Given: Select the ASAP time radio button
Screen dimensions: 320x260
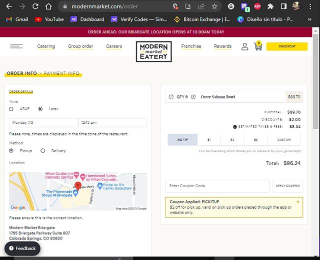Looking at the screenshot, I should pos(11,109).
